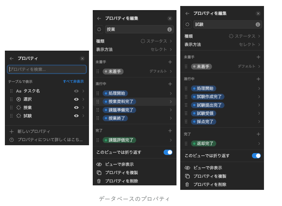Close the プロパティ list panel
The width and height of the screenshot is (282, 206).
pos(82,59)
